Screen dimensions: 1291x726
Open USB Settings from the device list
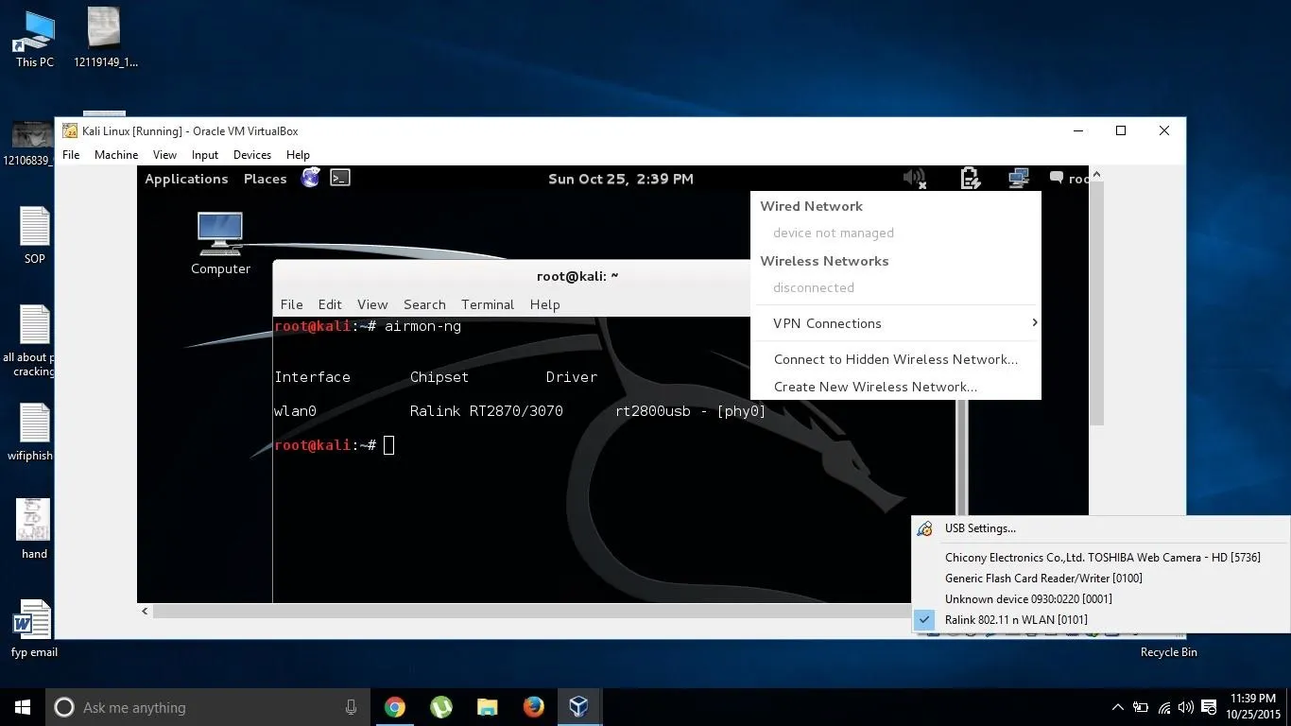click(x=980, y=528)
